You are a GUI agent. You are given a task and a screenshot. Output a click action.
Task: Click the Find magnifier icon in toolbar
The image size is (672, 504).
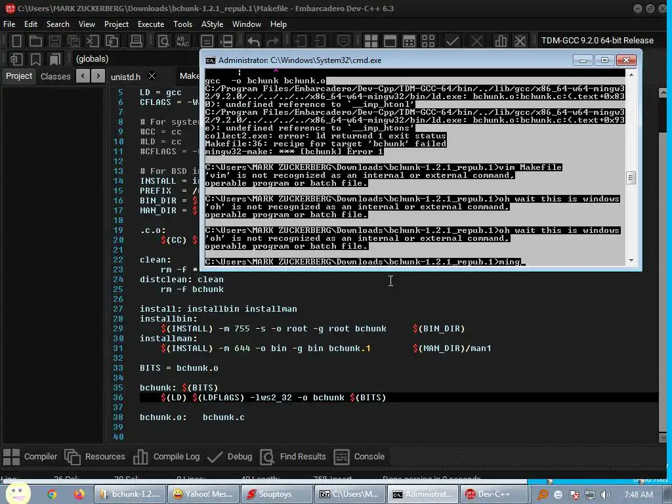(163, 41)
